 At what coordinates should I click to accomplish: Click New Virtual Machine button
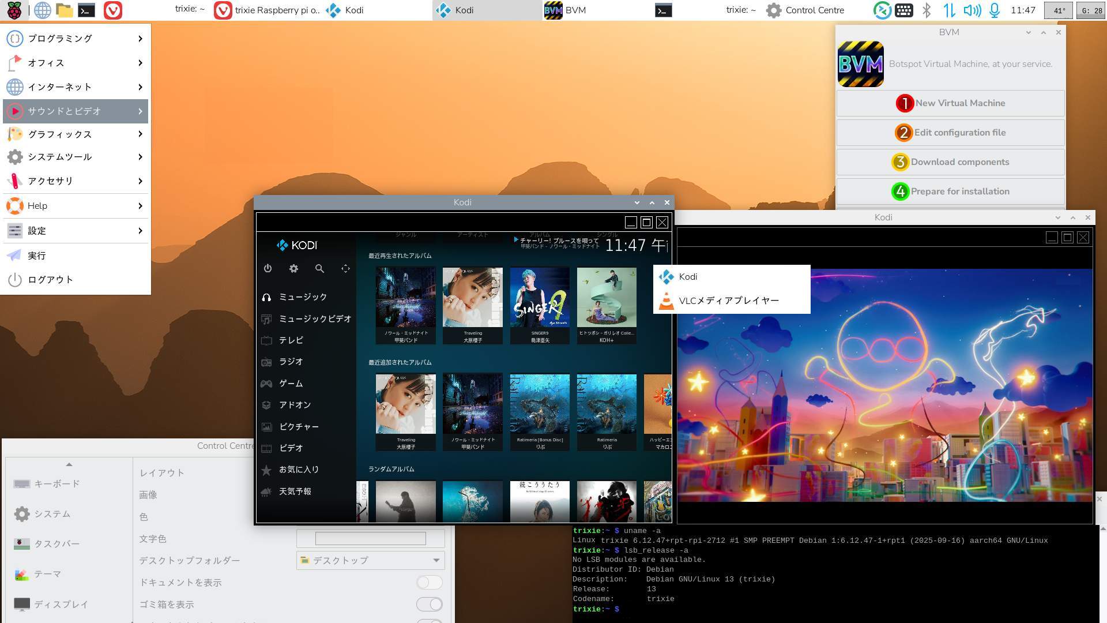click(x=950, y=103)
